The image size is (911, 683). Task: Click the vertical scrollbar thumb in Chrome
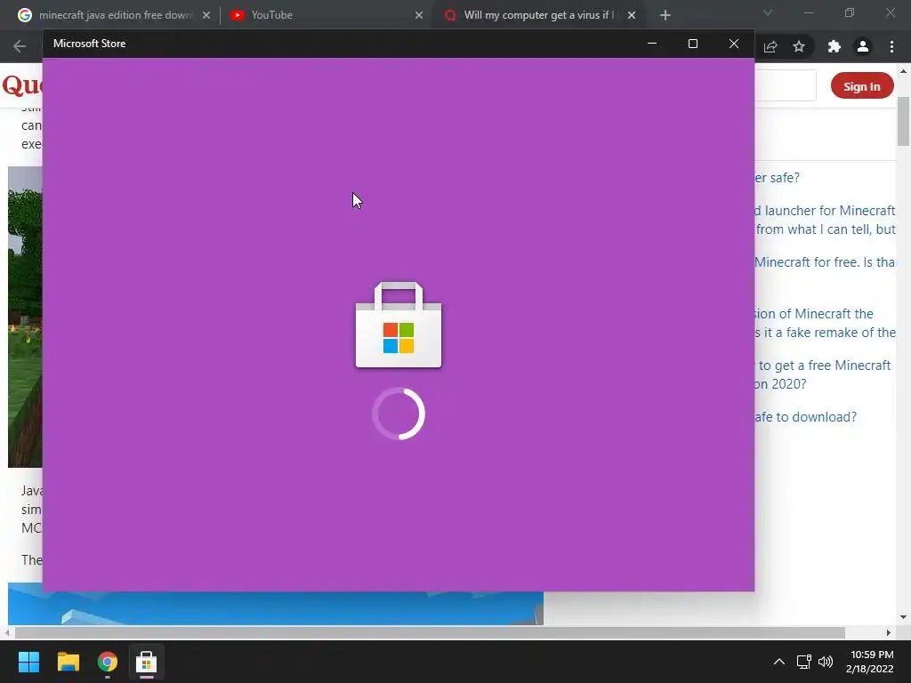pos(903,122)
